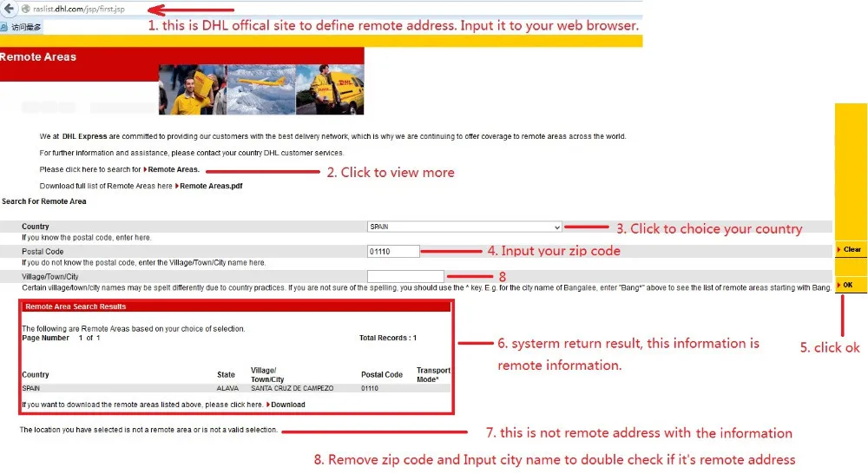868x474 pixels.
Task: Select the Search For Remote Area heading
Action: pos(44,201)
